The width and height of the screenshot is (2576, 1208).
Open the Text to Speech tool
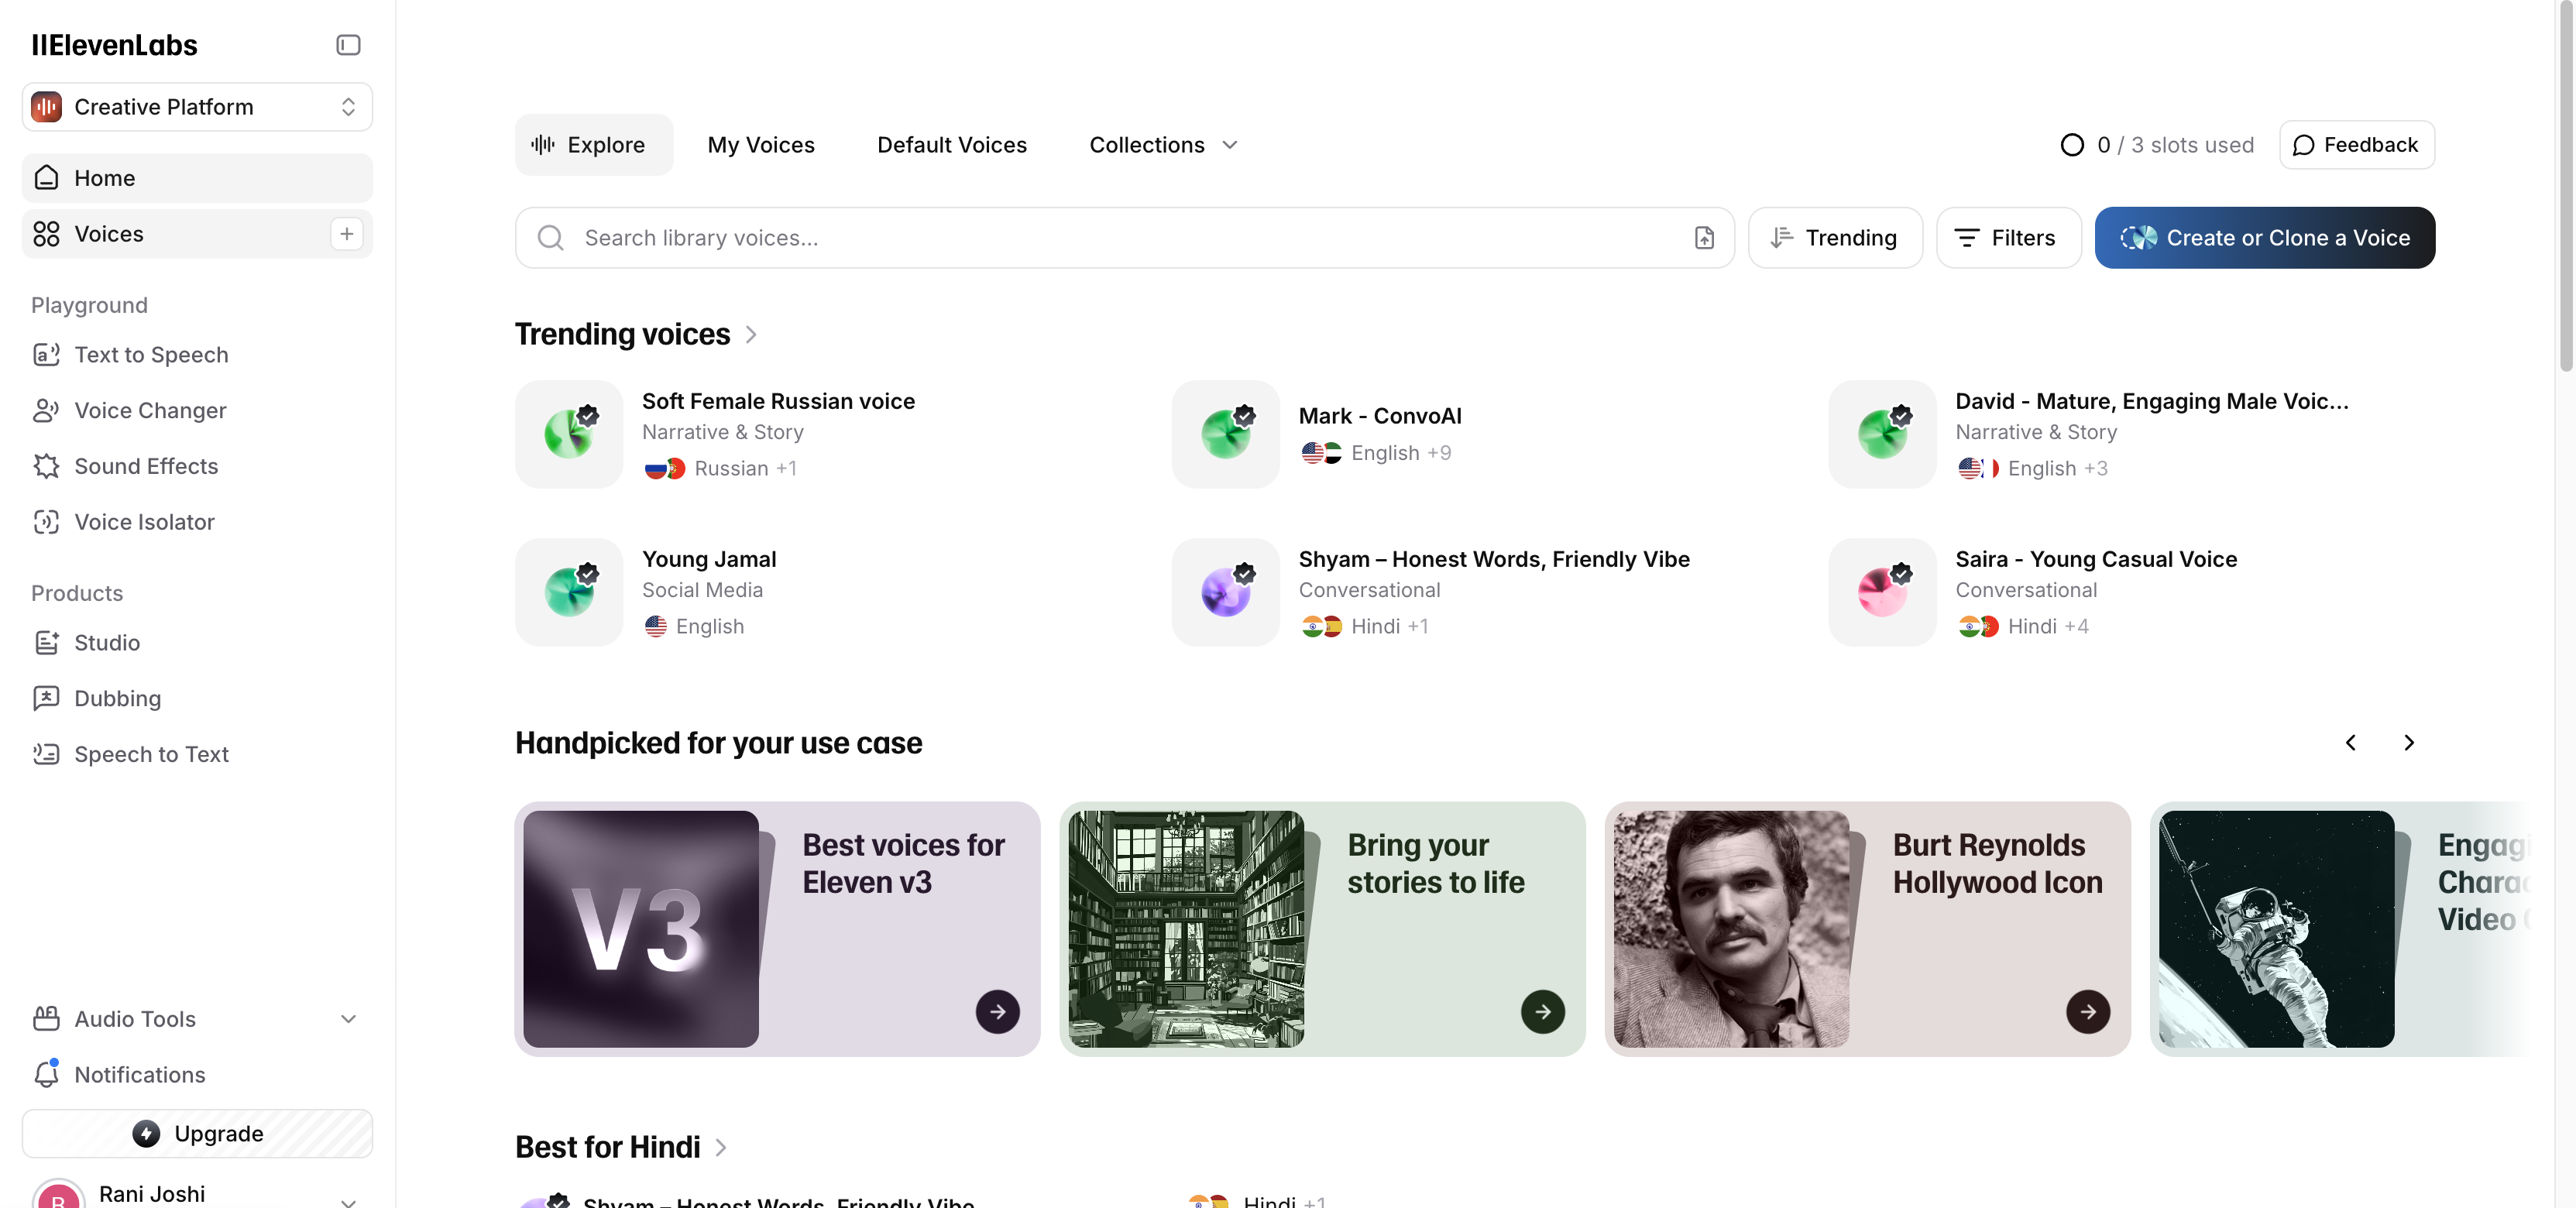[x=151, y=354]
